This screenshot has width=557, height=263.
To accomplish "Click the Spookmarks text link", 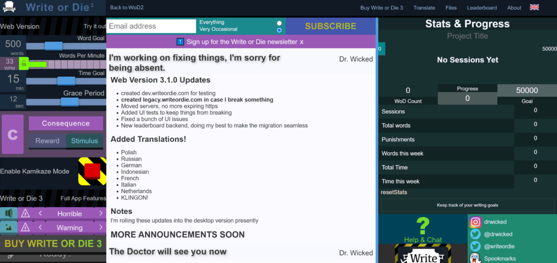I will coord(500,259).
